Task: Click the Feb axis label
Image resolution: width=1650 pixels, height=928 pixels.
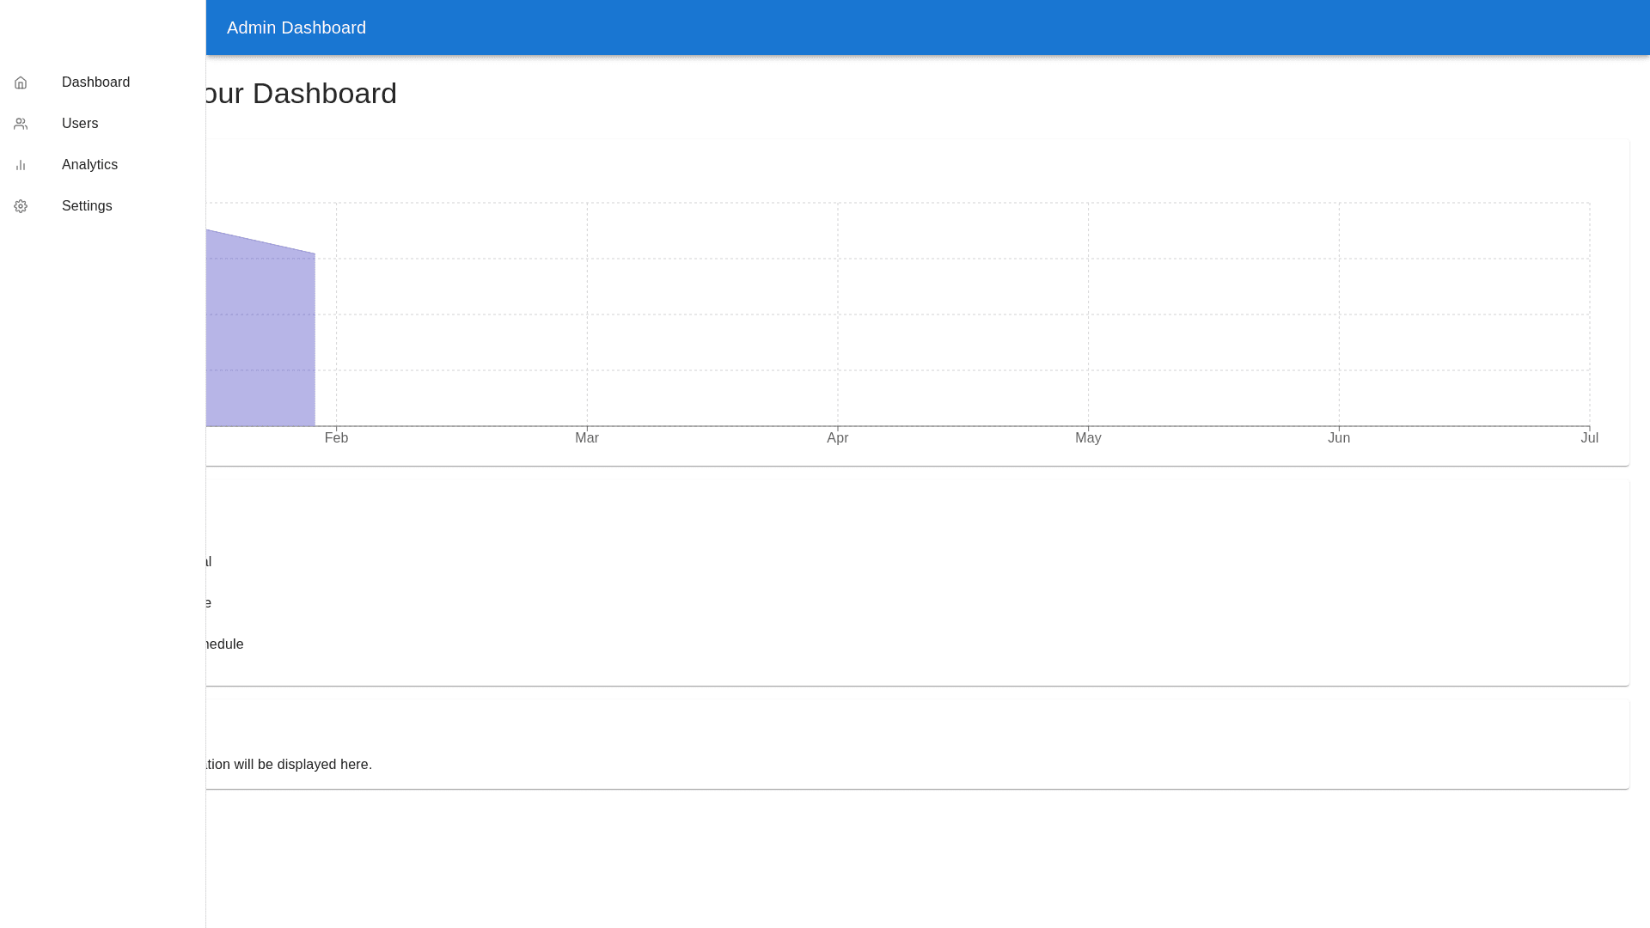Action: 336,438
